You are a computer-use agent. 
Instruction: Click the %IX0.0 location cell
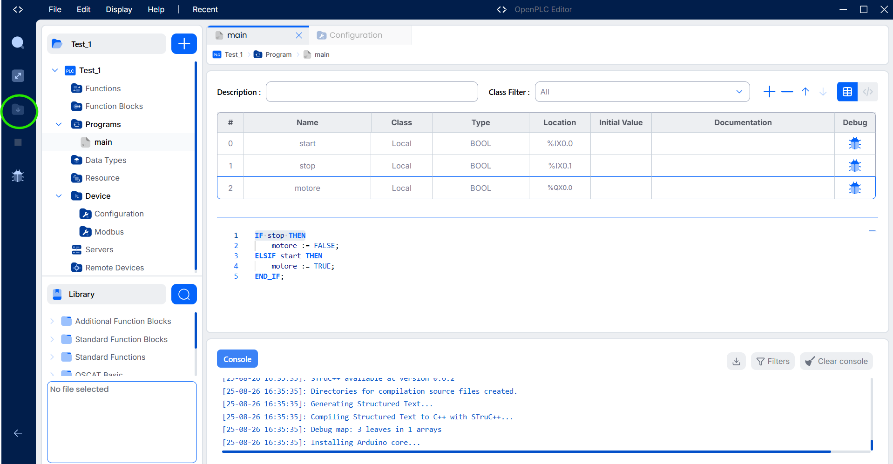pos(560,143)
